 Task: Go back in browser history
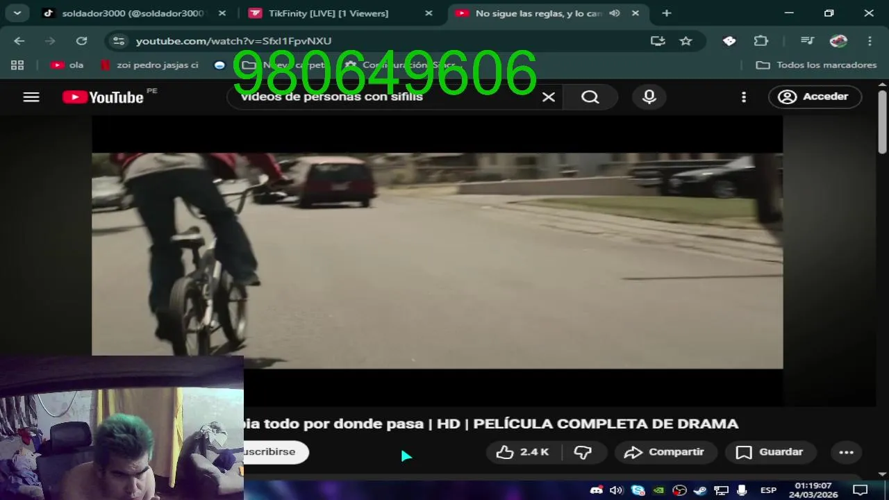(19, 41)
